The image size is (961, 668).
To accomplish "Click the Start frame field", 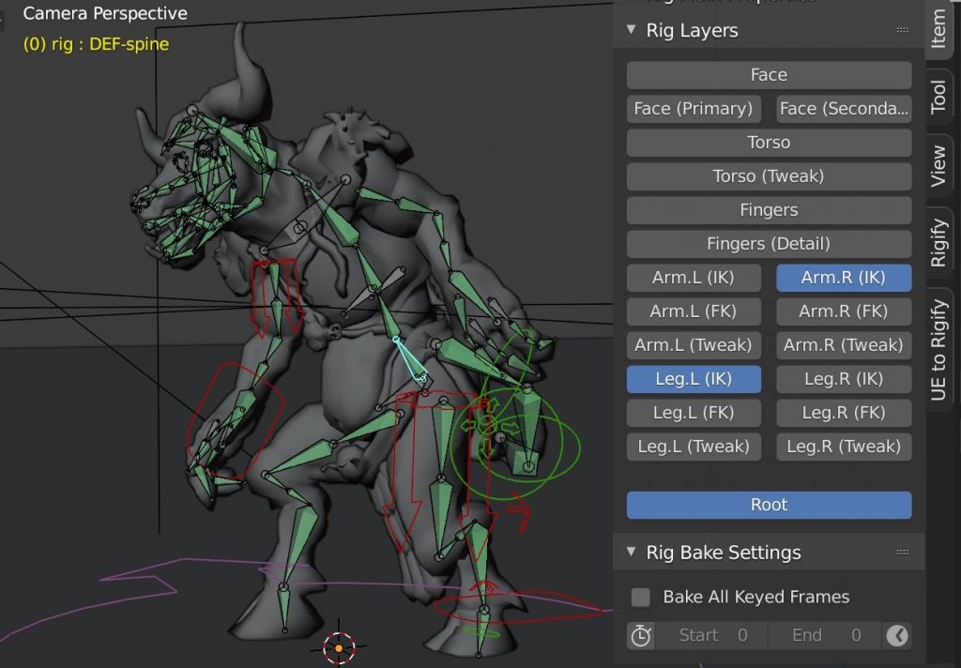I will pos(711,635).
